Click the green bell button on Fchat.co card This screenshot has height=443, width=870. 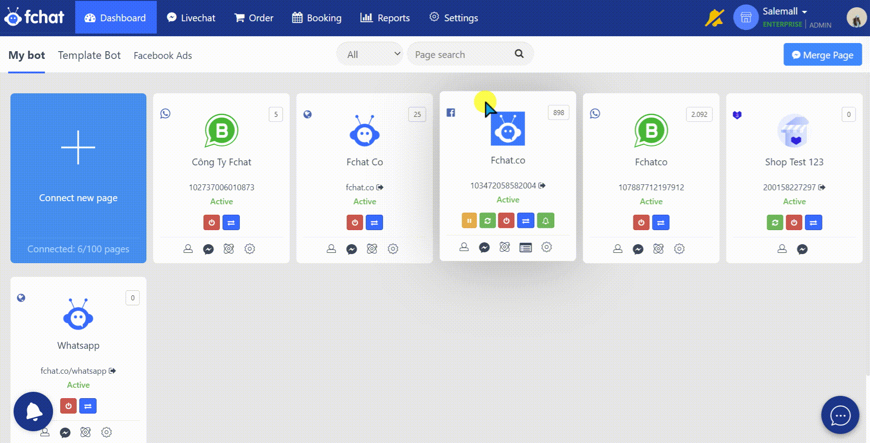click(x=546, y=221)
